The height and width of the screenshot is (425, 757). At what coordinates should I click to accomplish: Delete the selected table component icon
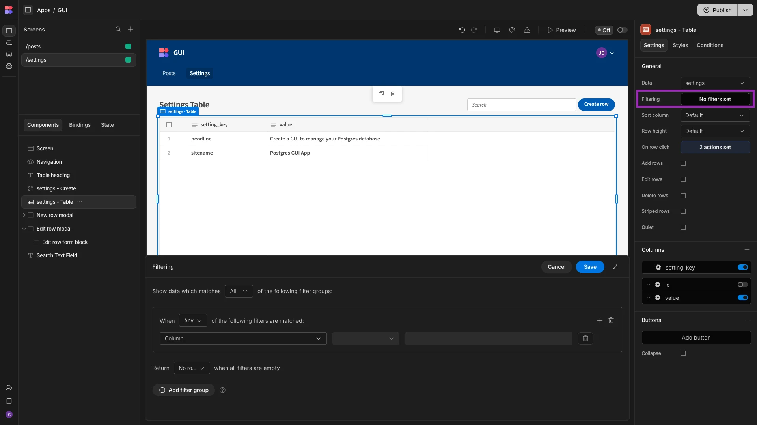click(x=393, y=94)
